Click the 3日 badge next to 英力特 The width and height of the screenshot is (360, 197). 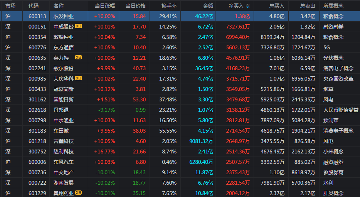click(x=78, y=57)
